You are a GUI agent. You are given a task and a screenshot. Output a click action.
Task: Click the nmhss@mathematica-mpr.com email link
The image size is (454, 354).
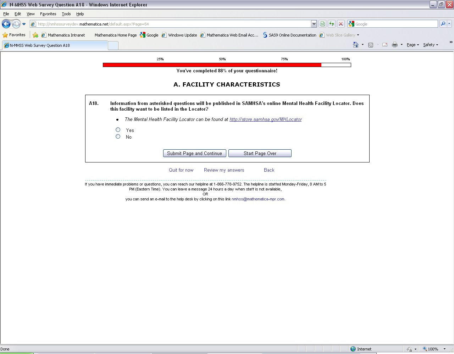258,199
